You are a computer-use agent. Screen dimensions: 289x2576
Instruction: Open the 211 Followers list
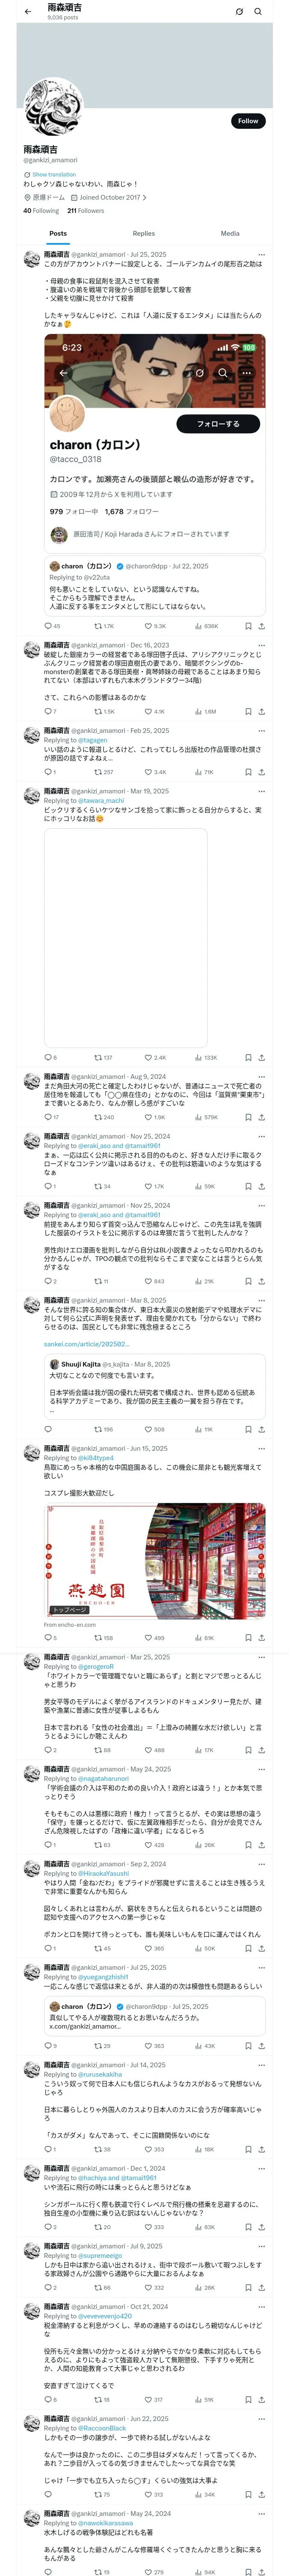coord(86,211)
